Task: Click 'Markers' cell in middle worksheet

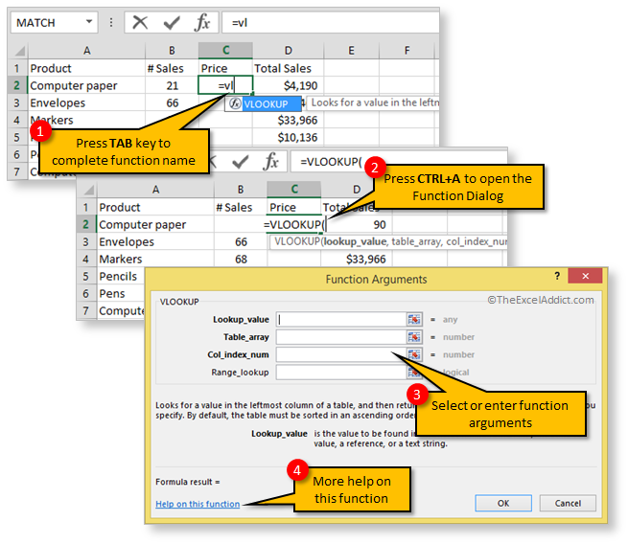Action: pos(155,260)
